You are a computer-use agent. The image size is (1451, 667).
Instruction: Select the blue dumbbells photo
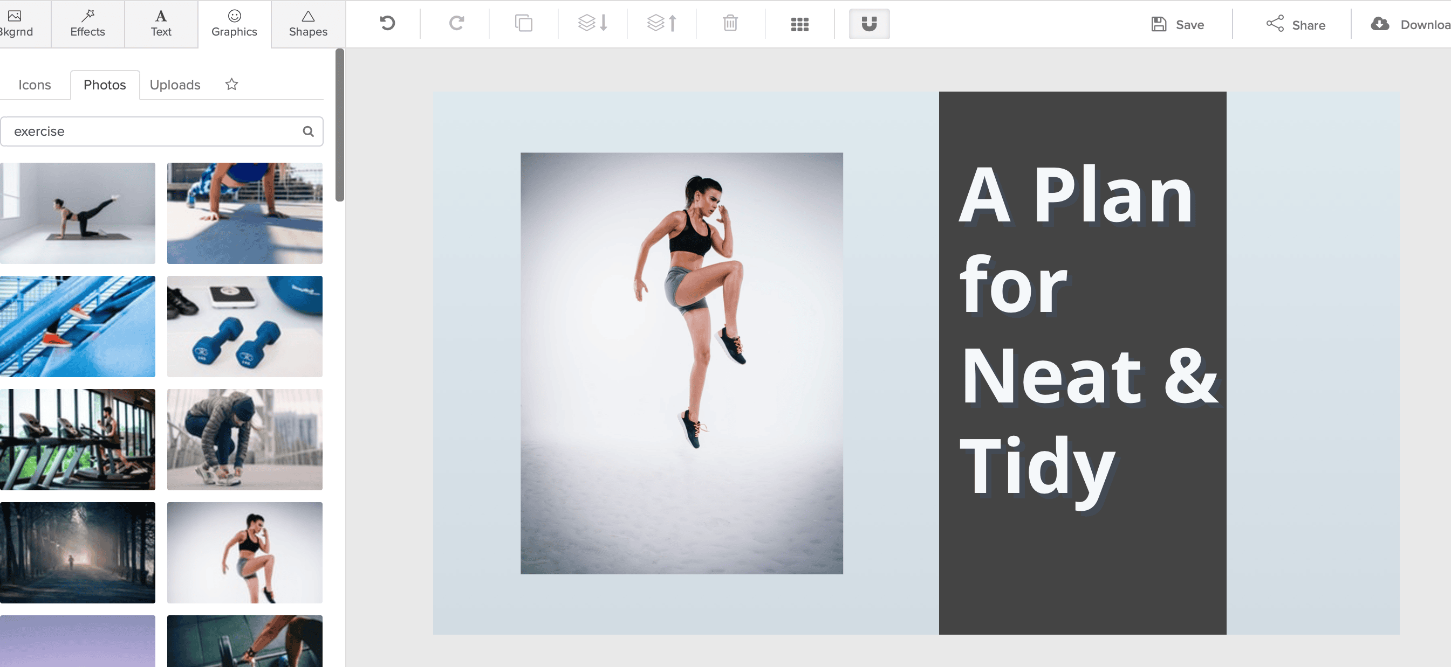(244, 326)
